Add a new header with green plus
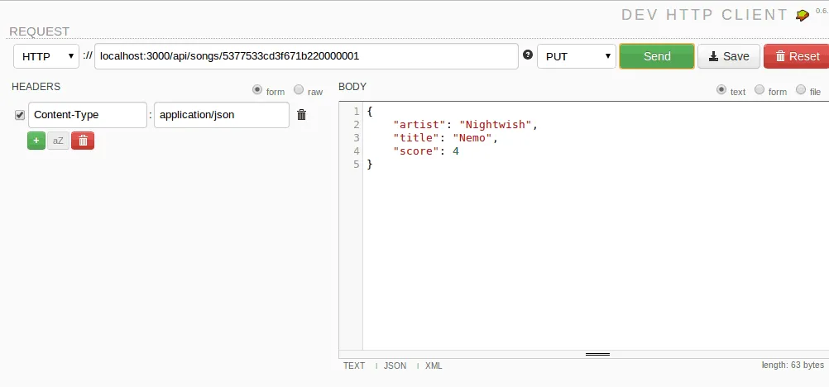The height and width of the screenshot is (387, 829). [x=36, y=141]
